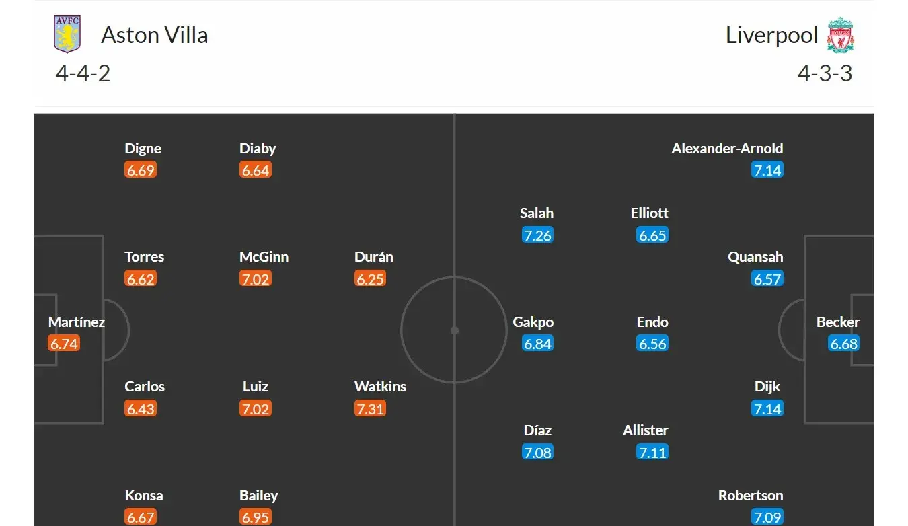Open Konsa's player entry
Viewport: 908px width, 526px height.
tap(143, 496)
